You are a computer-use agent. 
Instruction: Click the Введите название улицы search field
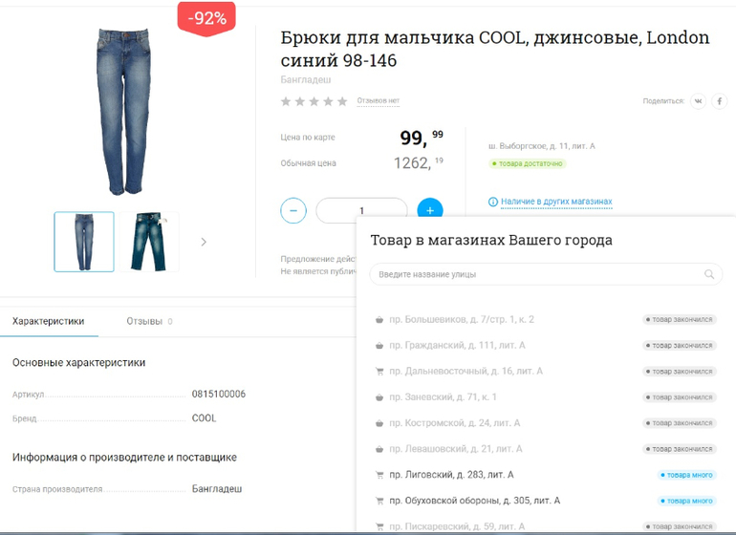tap(546, 274)
